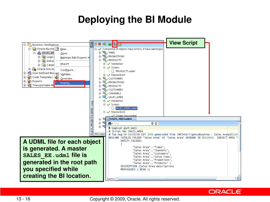270x202 pixels.
Task: Click the green monitor icon in Log toolbar
Action: pyautogui.click(x=110, y=44)
